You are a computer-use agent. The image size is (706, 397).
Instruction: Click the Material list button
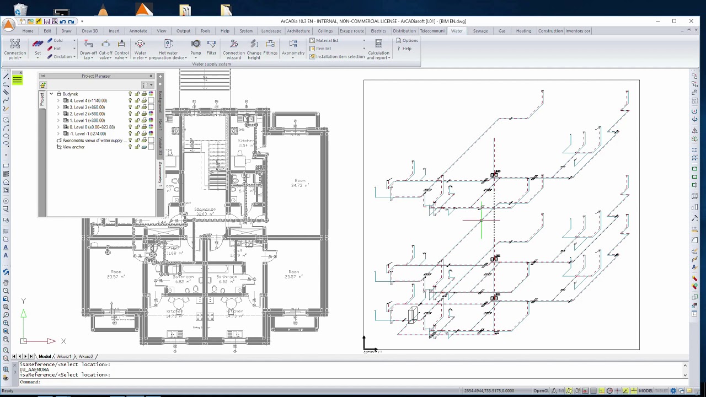[324, 41]
